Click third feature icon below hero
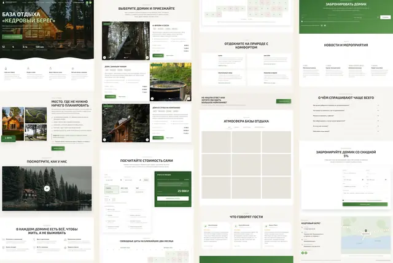Viewport: 393px width, 263px height. (x=50, y=68)
